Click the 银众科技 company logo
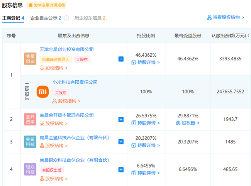The height and width of the screenshot is (186, 251). click(30, 169)
